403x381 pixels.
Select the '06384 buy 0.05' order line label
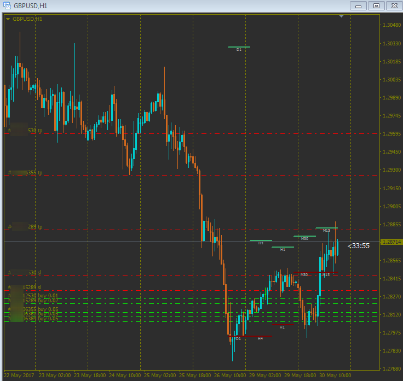tap(41, 319)
